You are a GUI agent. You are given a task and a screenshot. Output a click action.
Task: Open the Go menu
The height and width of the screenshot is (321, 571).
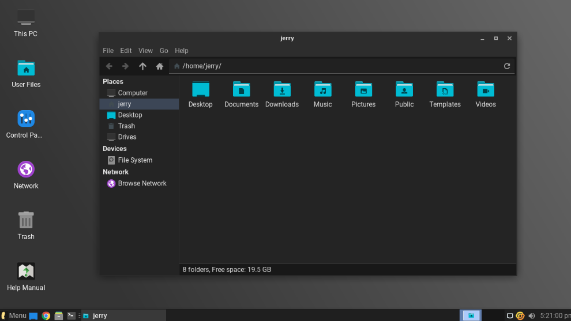164,51
